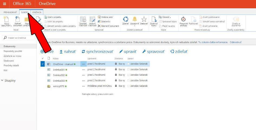Switch to the PREHĽADÁVAŤ ribbon tab
Screen dimensions: 256x130
tap(10, 12)
